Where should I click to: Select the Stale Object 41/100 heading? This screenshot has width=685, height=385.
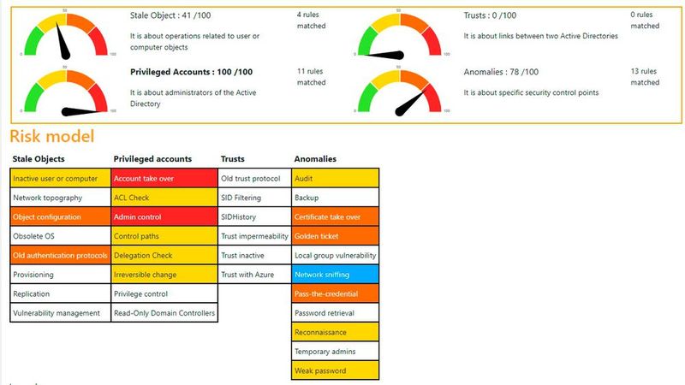pos(170,15)
